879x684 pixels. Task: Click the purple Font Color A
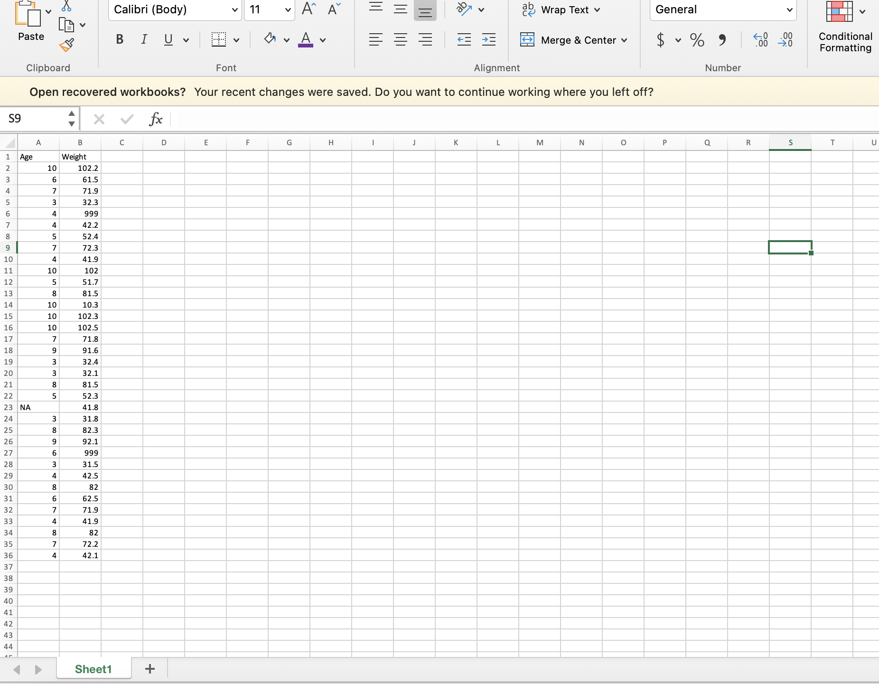(x=306, y=39)
